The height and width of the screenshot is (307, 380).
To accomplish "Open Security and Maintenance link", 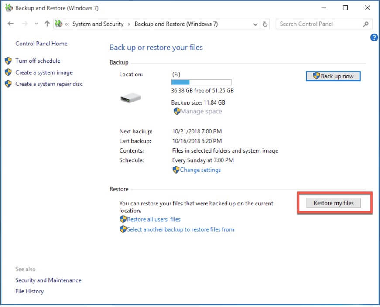I will (x=48, y=280).
